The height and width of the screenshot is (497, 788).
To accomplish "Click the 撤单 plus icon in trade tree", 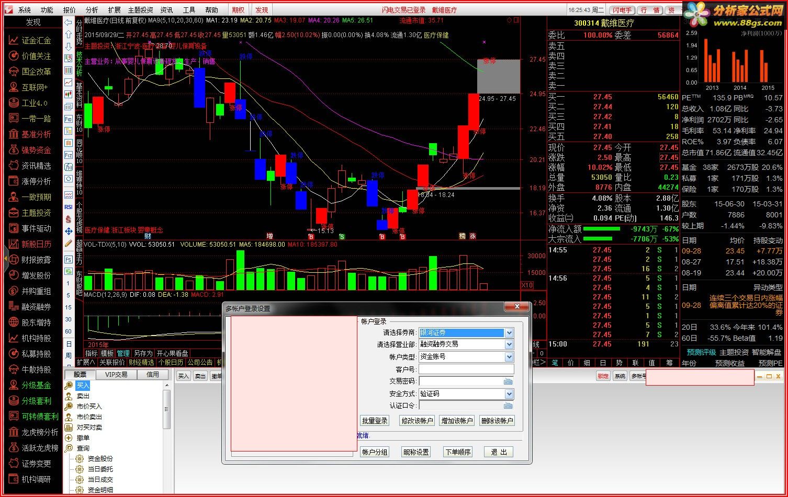I will point(69,437).
